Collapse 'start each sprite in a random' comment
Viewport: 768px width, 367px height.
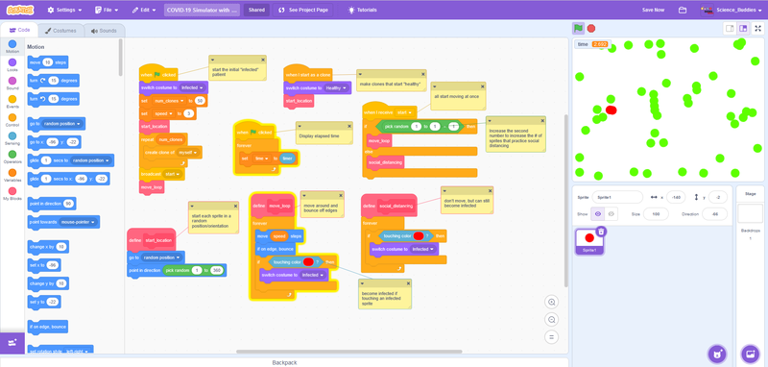coord(193,206)
